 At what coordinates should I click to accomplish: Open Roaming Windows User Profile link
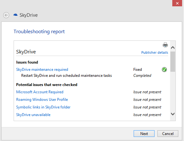point(42,100)
